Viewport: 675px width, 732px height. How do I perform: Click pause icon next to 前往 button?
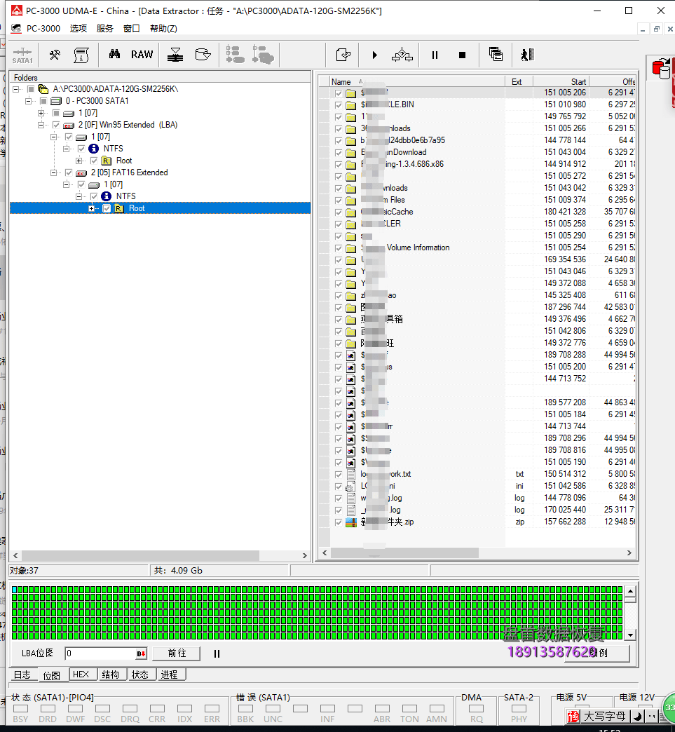(217, 653)
